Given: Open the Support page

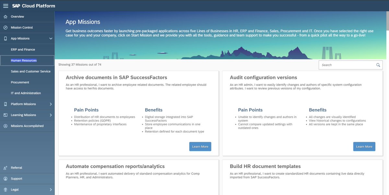Looking at the screenshot, I should [x=27, y=179].
